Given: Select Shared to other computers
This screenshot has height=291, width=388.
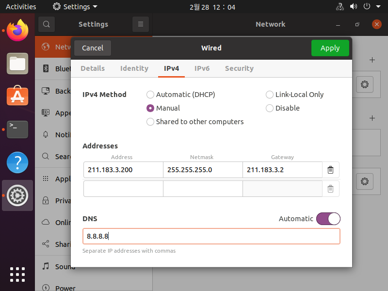Looking at the screenshot, I should [x=195, y=122].
